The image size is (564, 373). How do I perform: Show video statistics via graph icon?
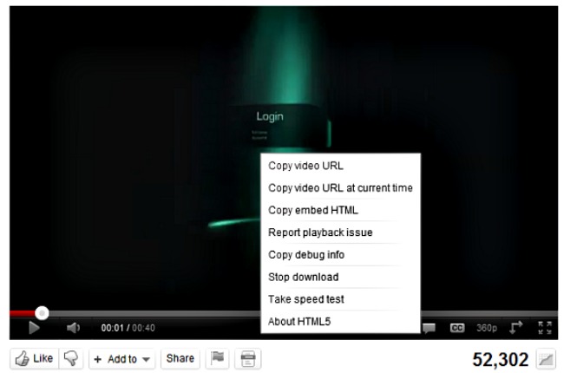(545, 358)
